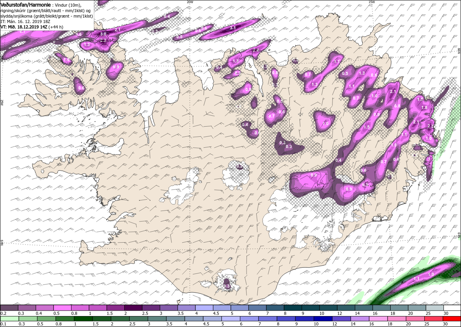461x327 pixels.
Task: Pick the bright pink 0.5 swatch in upper legend
Action: click(63, 308)
